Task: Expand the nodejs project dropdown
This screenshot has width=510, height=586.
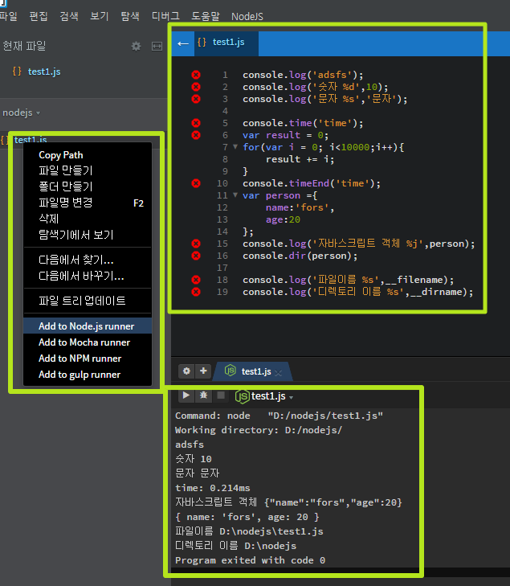Action: tap(21, 113)
